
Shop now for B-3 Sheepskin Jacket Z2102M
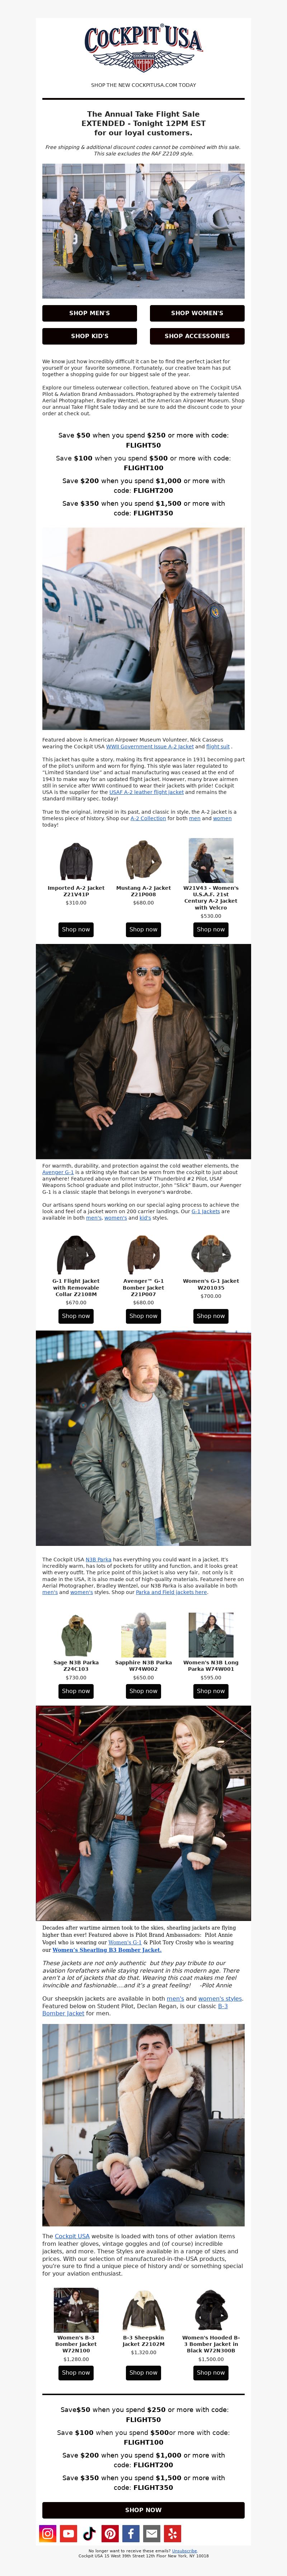pos(143,2372)
